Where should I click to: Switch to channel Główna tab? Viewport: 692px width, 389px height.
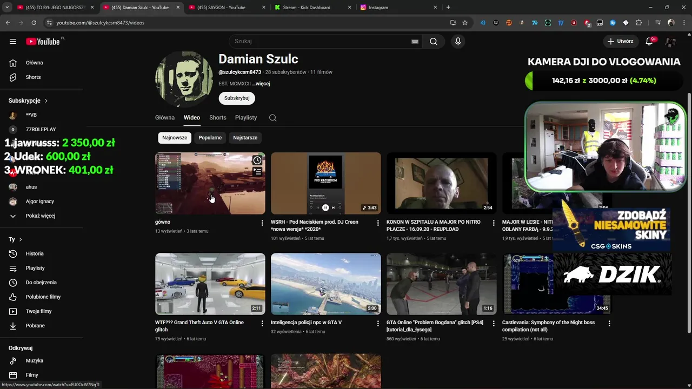[165, 118]
